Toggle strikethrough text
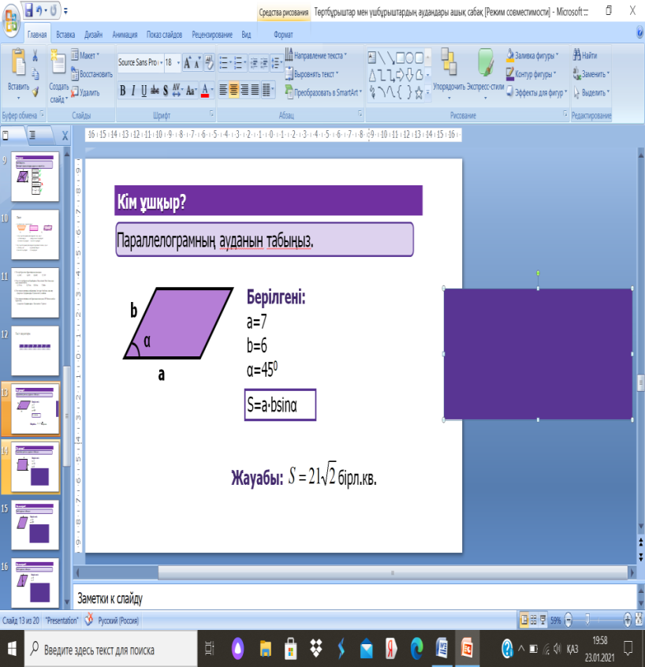645x667 pixels. 155,91
